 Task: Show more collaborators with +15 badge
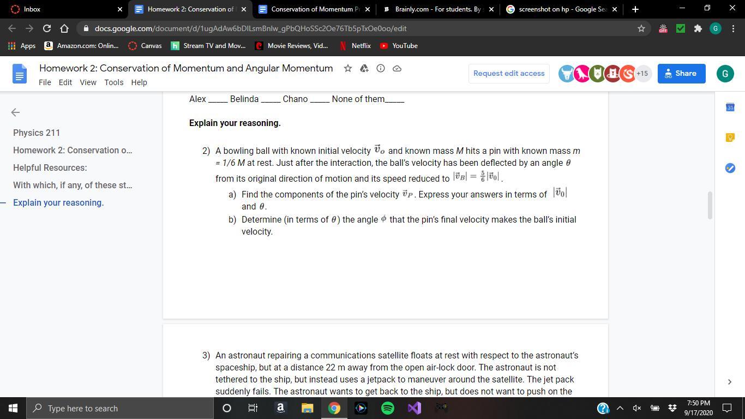pyautogui.click(x=642, y=74)
